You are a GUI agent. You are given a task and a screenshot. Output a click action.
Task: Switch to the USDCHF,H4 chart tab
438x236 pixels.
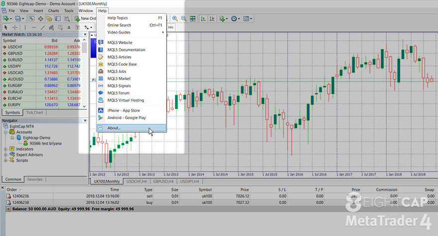click(x=136, y=181)
